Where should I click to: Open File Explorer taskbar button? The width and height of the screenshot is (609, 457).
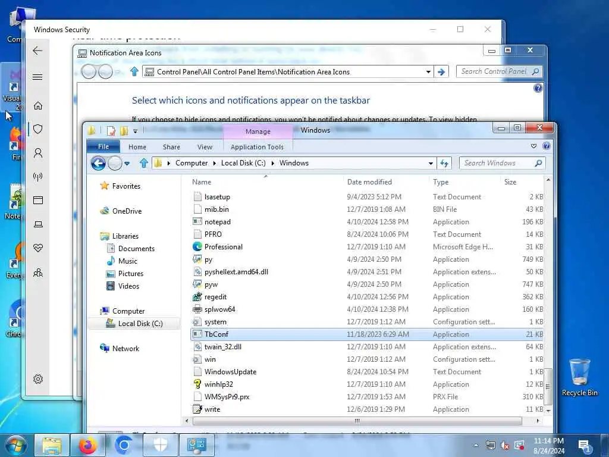pos(52,445)
